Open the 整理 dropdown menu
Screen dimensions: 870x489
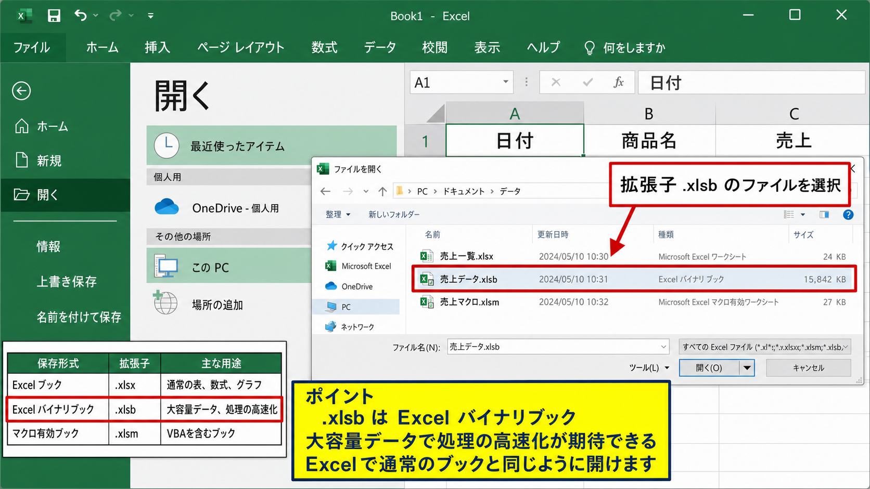338,214
